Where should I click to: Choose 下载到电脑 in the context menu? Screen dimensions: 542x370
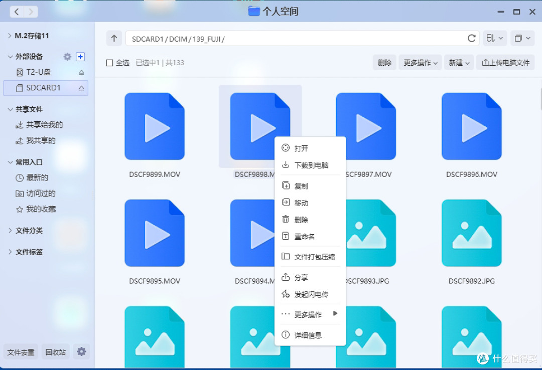pos(311,165)
